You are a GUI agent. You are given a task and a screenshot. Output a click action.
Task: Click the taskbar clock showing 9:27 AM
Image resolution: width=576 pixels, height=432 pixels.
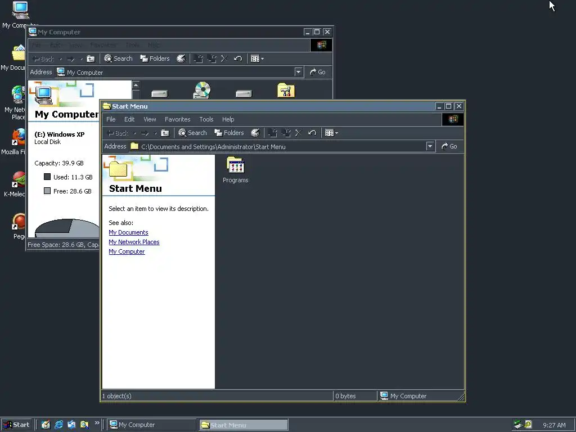pyautogui.click(x=554, y=425)
